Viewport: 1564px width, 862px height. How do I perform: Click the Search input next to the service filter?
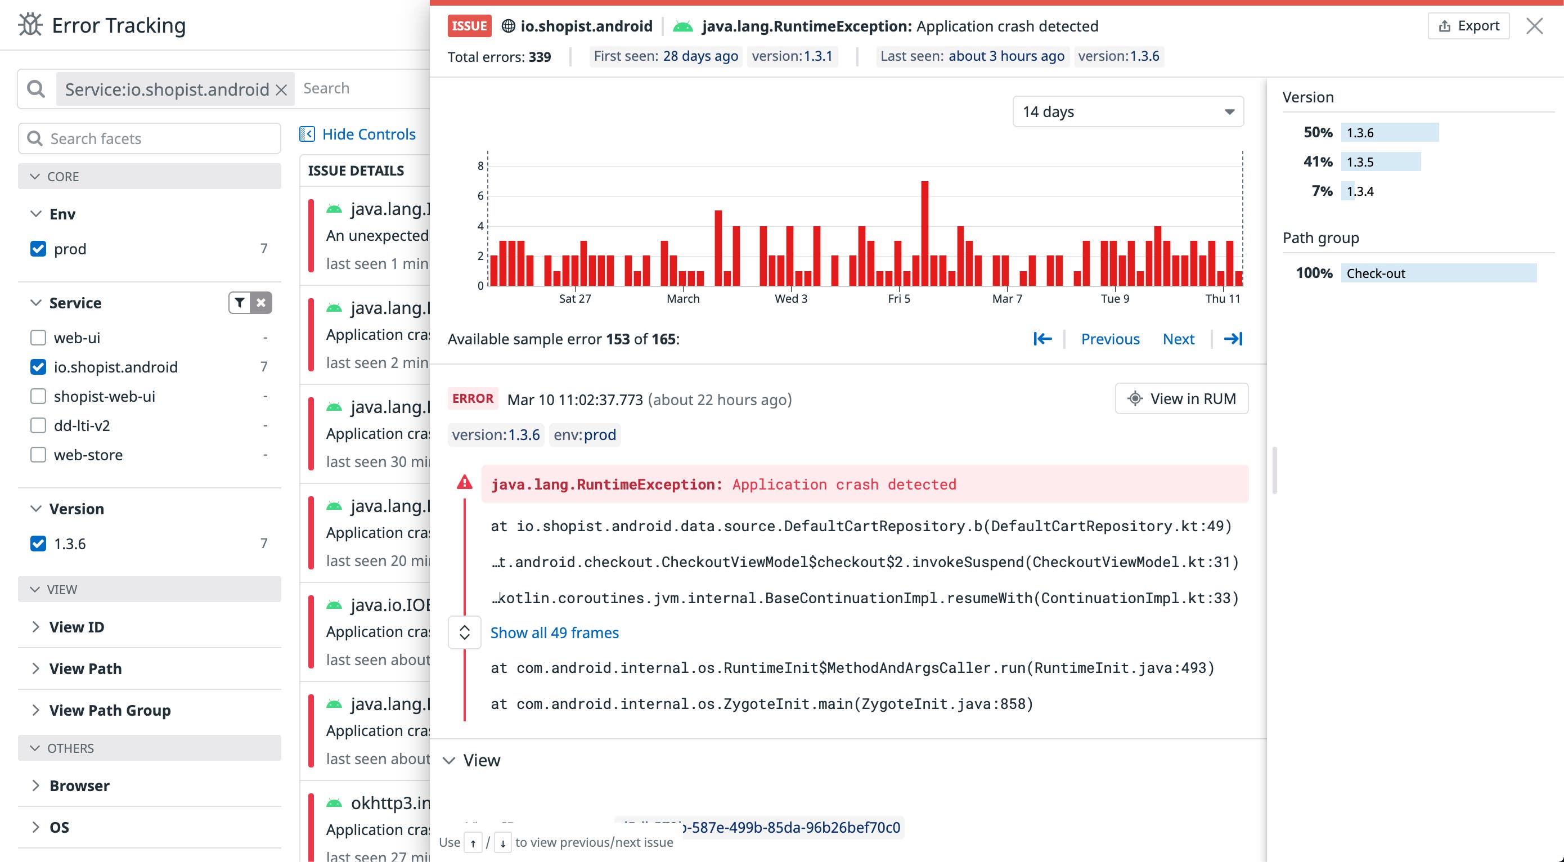pyautogui.click(x=352, y=88)
